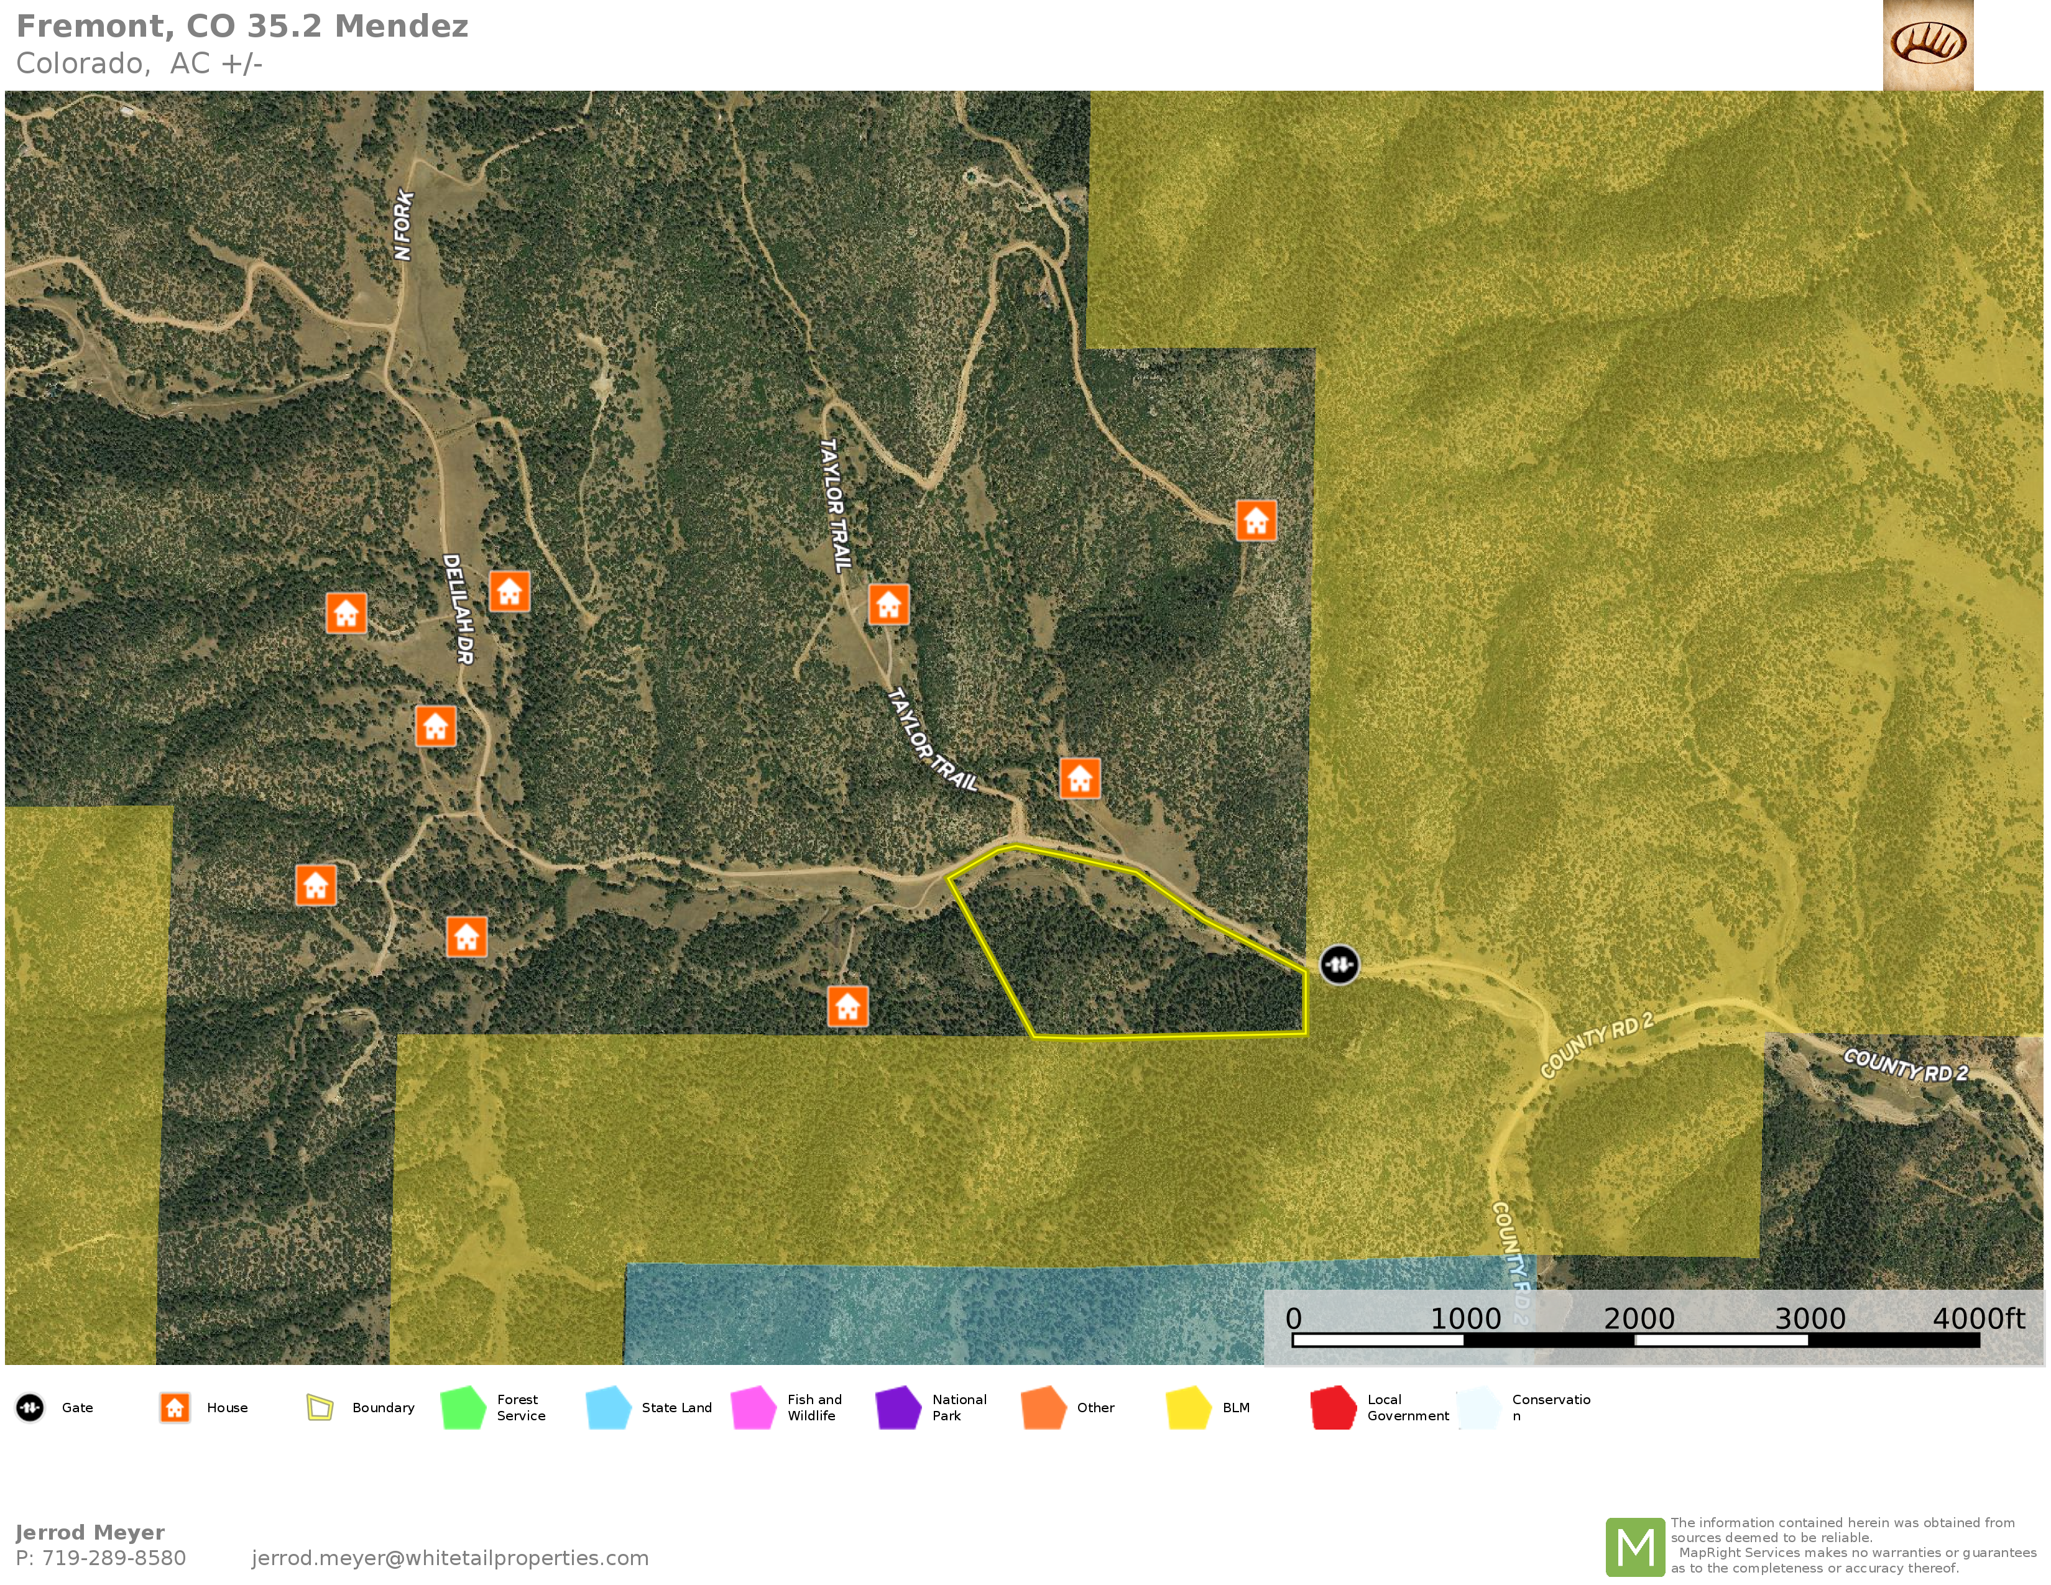Click the house icon east of Delilah Dr

(509, 592)
